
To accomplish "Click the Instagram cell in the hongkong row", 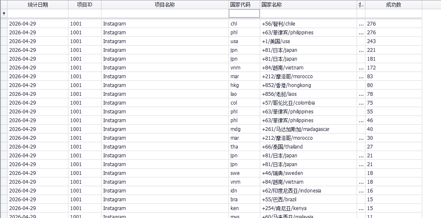I will click(165, 85).
